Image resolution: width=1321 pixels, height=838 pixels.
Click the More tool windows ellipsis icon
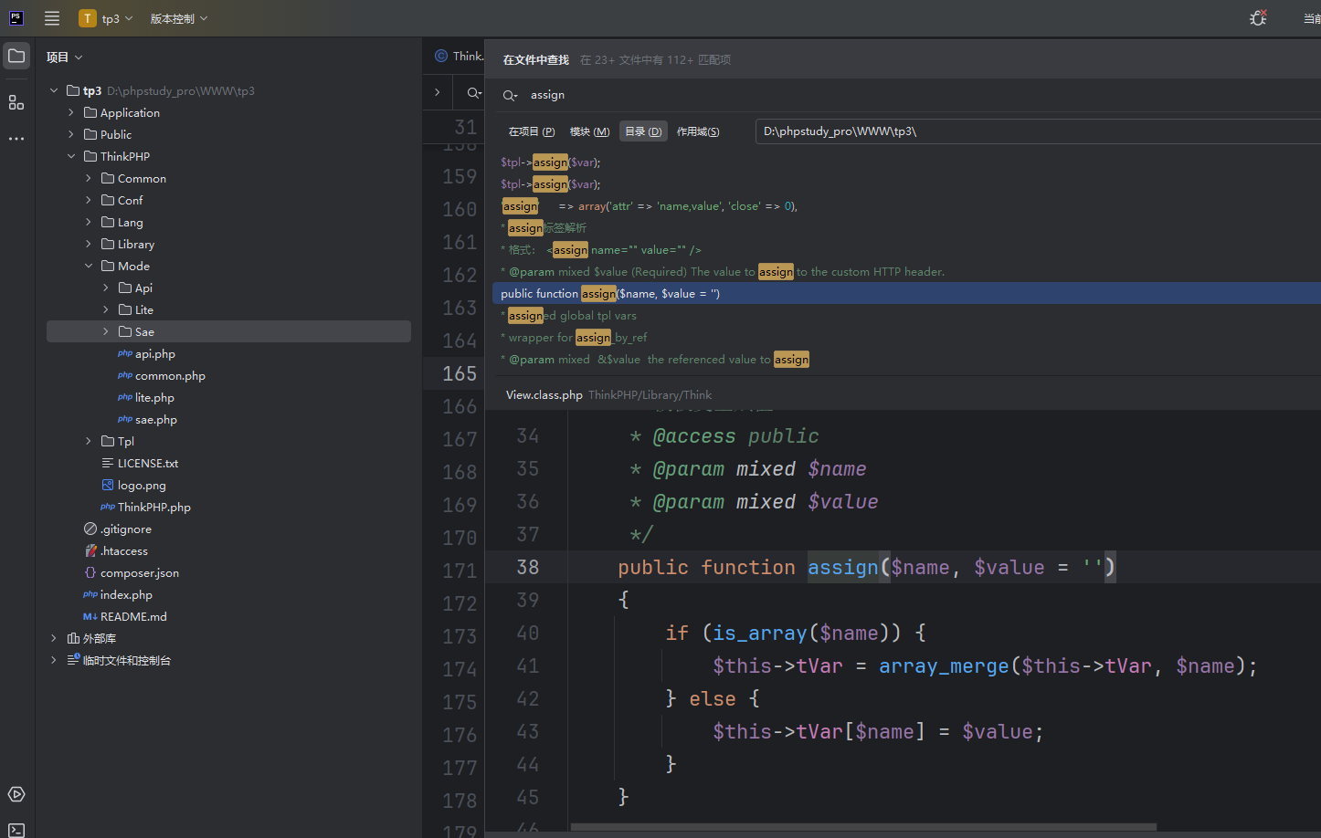click(16, 139)
